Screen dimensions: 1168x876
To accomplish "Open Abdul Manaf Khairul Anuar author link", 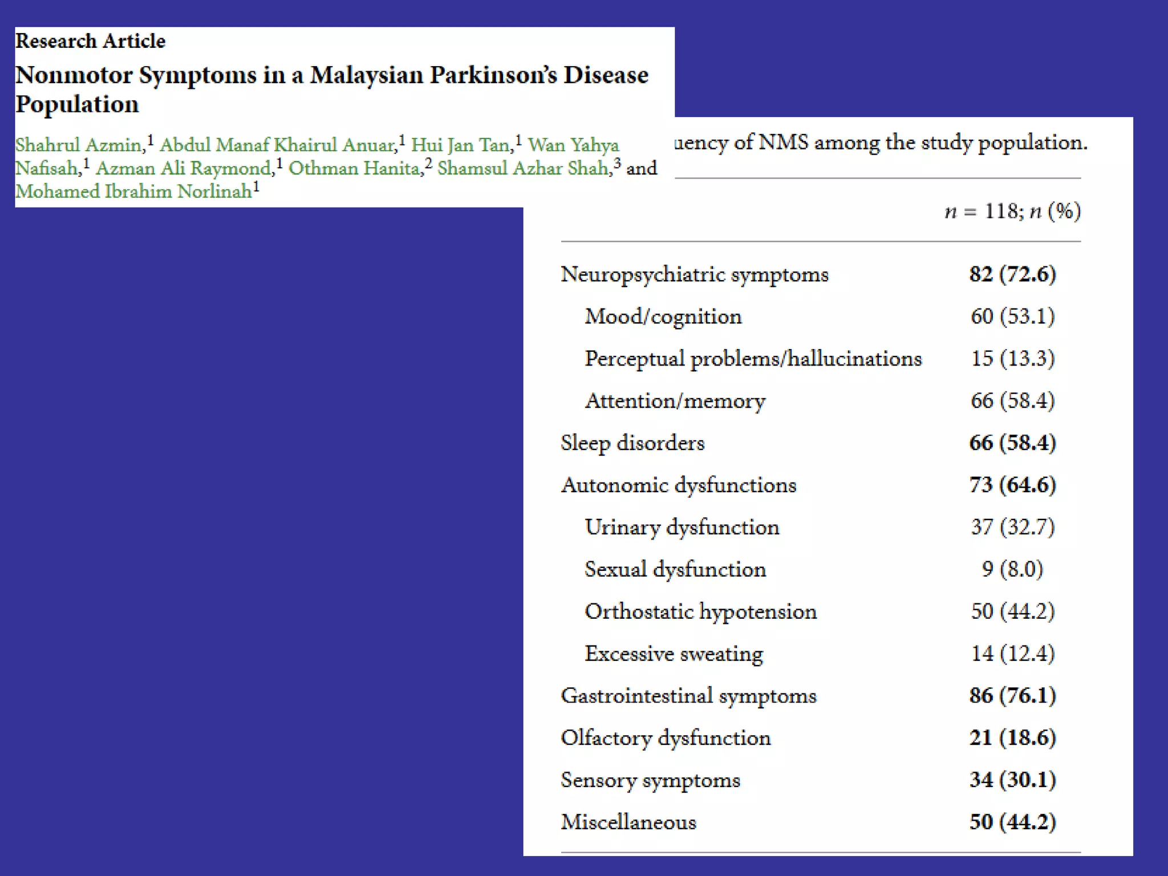I will [277, 145].
